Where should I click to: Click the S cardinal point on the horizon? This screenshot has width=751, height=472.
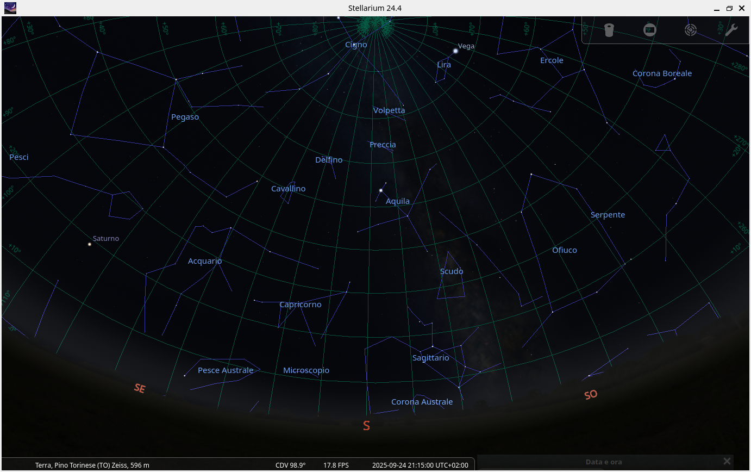tap(366, 426)
